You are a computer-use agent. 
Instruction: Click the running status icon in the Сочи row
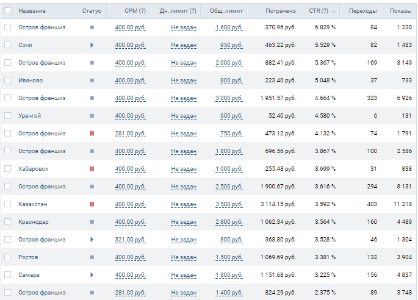coord(92,45)
